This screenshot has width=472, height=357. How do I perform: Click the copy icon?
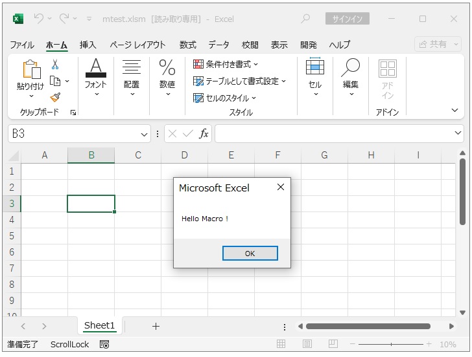[55, 81]
